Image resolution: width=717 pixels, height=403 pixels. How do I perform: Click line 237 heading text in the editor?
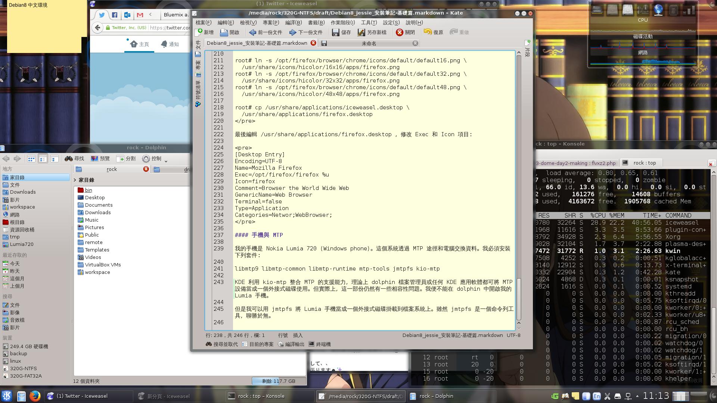click(x=259, y=235)
